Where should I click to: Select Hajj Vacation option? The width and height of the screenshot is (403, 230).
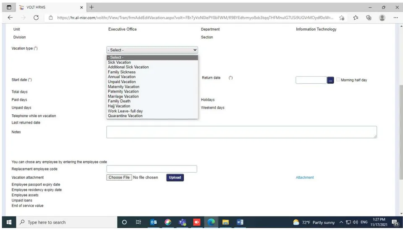coord(152,106)
